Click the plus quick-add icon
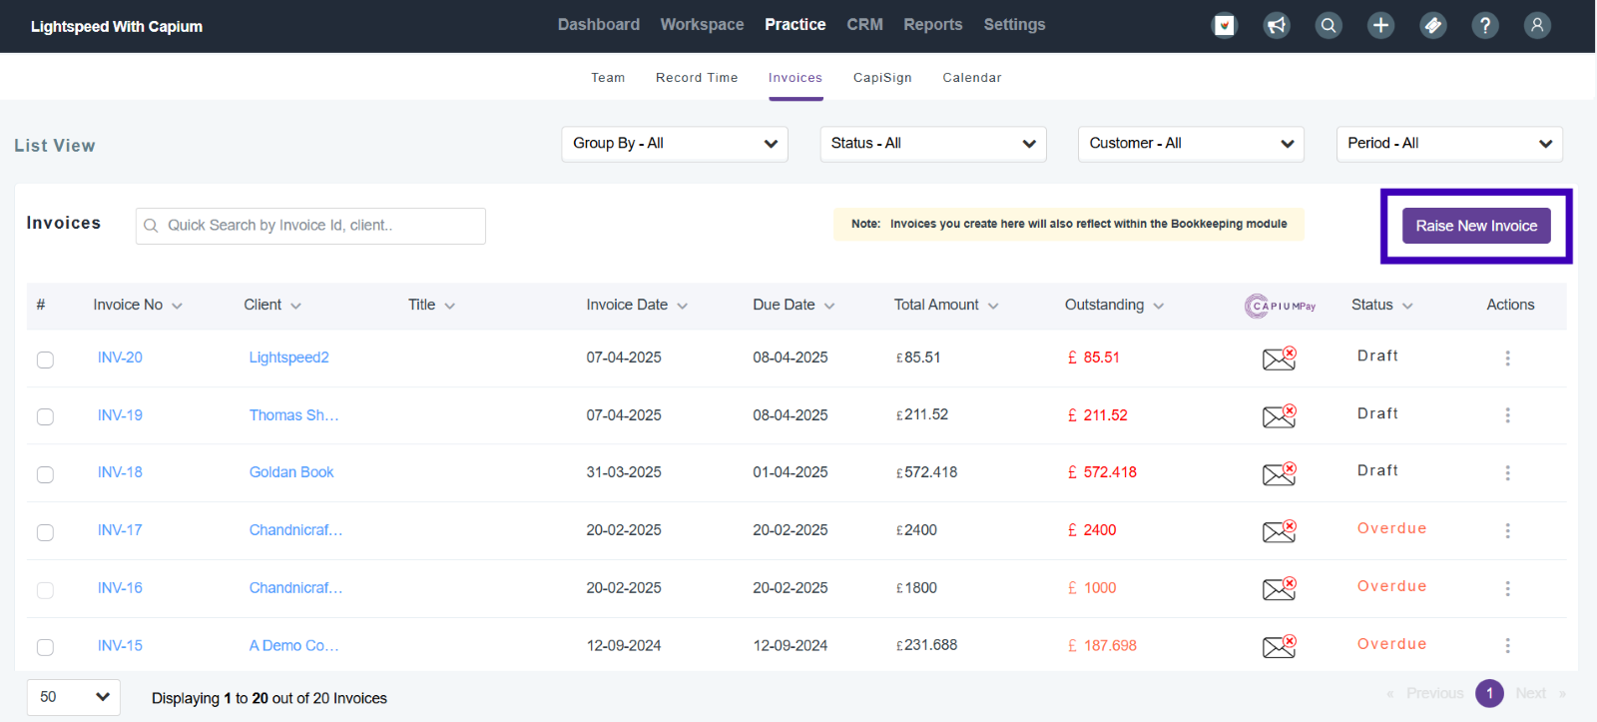 coord(1380,26)
